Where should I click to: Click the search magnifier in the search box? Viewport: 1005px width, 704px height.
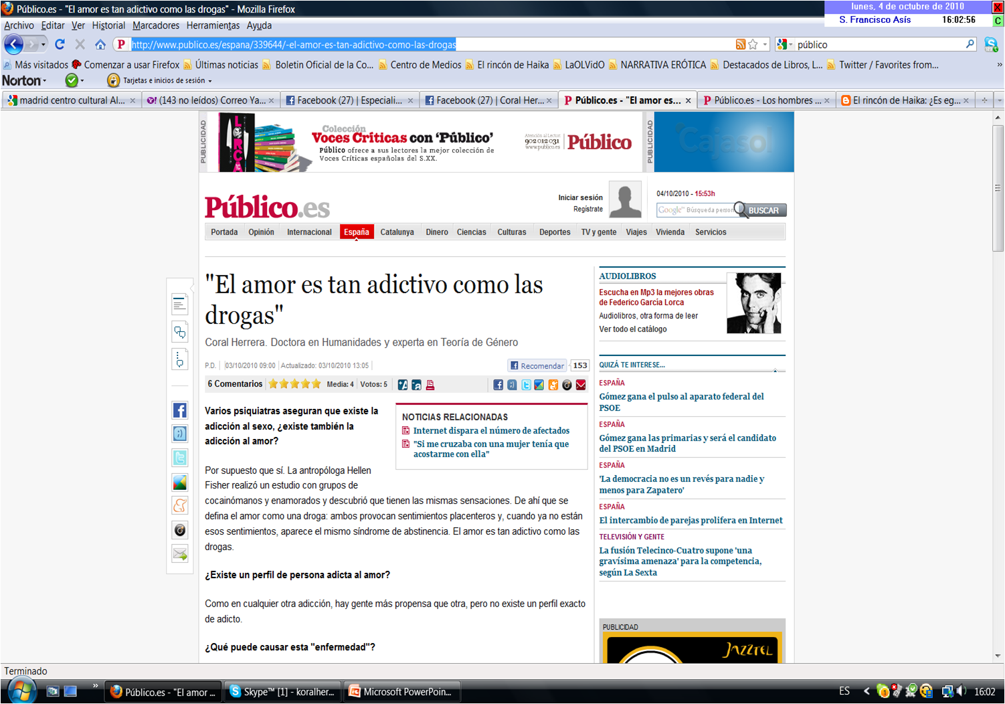tap(970, 44)
